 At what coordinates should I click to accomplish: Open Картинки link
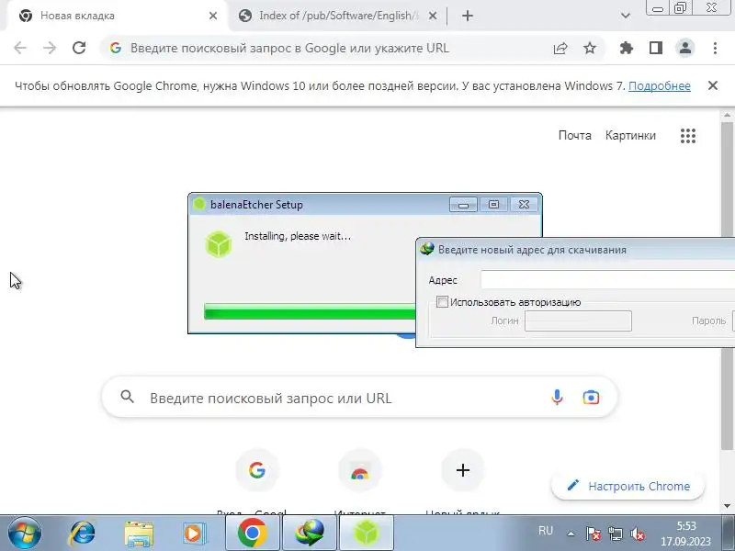point(630,135)
